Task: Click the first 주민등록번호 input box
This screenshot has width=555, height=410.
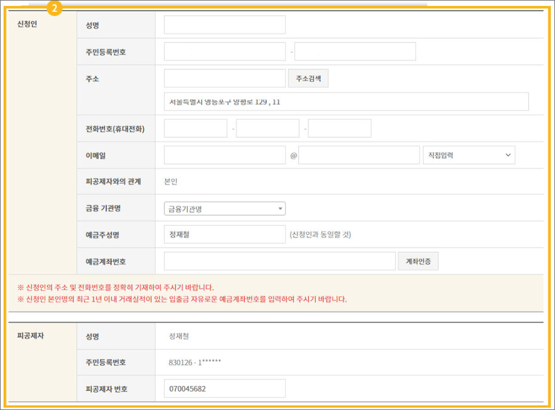Action: click(x=224, y=51)
